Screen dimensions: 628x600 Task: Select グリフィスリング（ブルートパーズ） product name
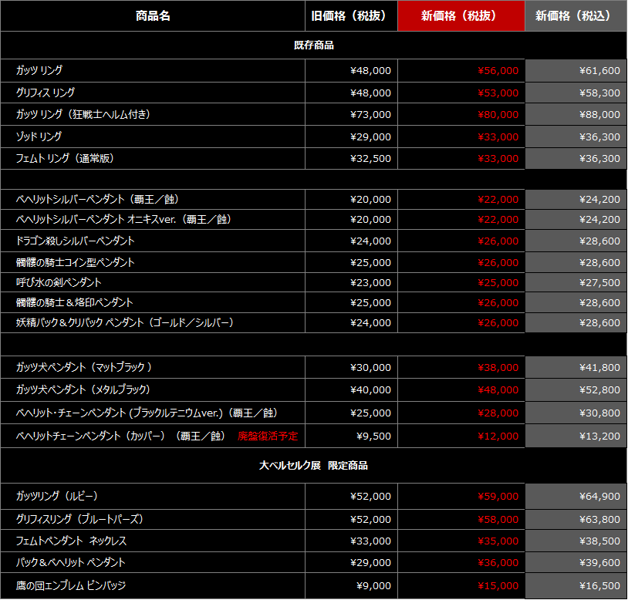point(79,520)
